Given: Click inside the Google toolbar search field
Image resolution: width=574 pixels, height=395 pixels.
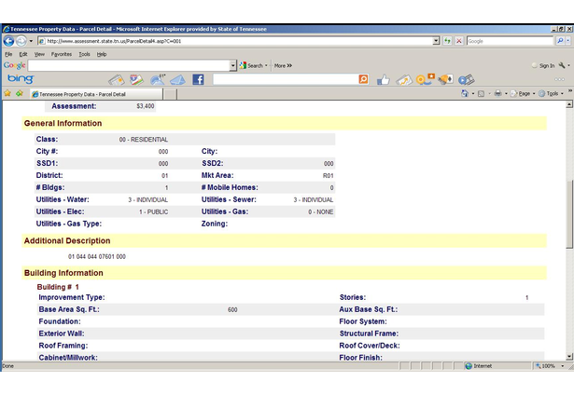Looking at the screenshot, I should [x=129, y=65].
